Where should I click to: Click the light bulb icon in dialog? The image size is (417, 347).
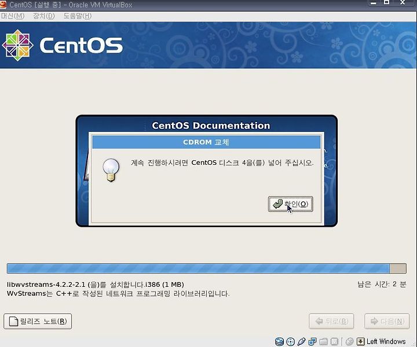click(x=111, y=170)
